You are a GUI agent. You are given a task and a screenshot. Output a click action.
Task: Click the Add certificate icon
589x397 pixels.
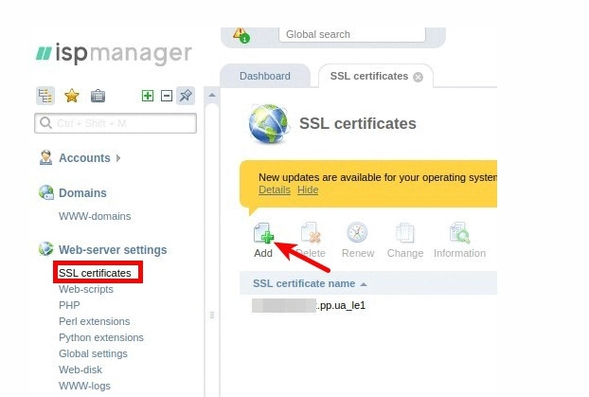[x=263, y=233]
